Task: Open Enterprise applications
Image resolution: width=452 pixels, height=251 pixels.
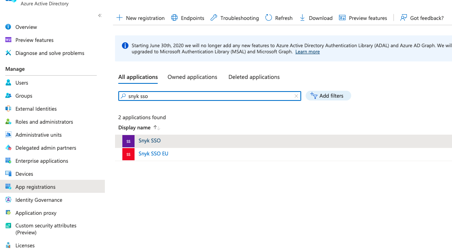Action: pos(42,161)
